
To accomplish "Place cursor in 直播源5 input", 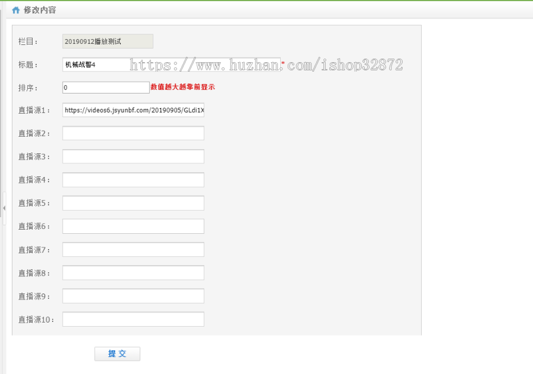I will pos(133,203).
